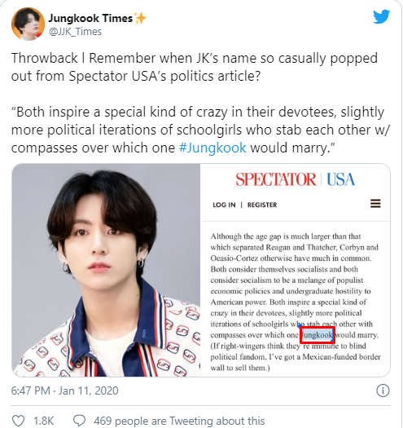Click REGISTER in the Spectator screenshot
Screen dimensions: 403x428
coord(262,205)
